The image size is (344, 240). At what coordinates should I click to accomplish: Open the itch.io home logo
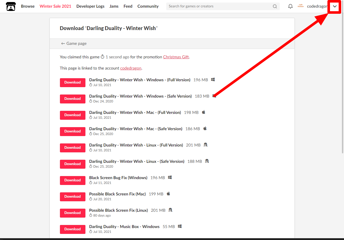tap(11, 6)
